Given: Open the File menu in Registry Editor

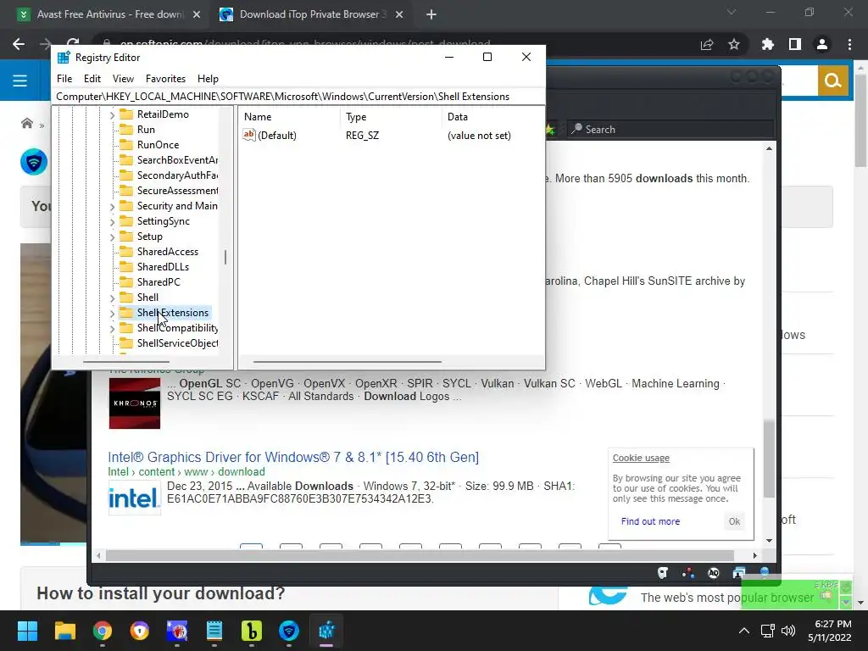Looking at the screenshot, I should pyautogui.click(x=64, y=79).
